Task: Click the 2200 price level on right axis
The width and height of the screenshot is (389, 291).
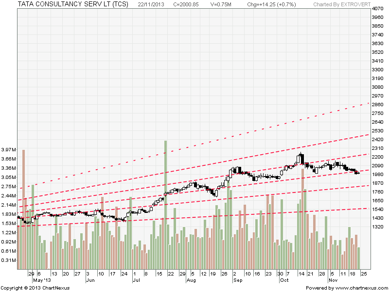Action: point(377,157)
